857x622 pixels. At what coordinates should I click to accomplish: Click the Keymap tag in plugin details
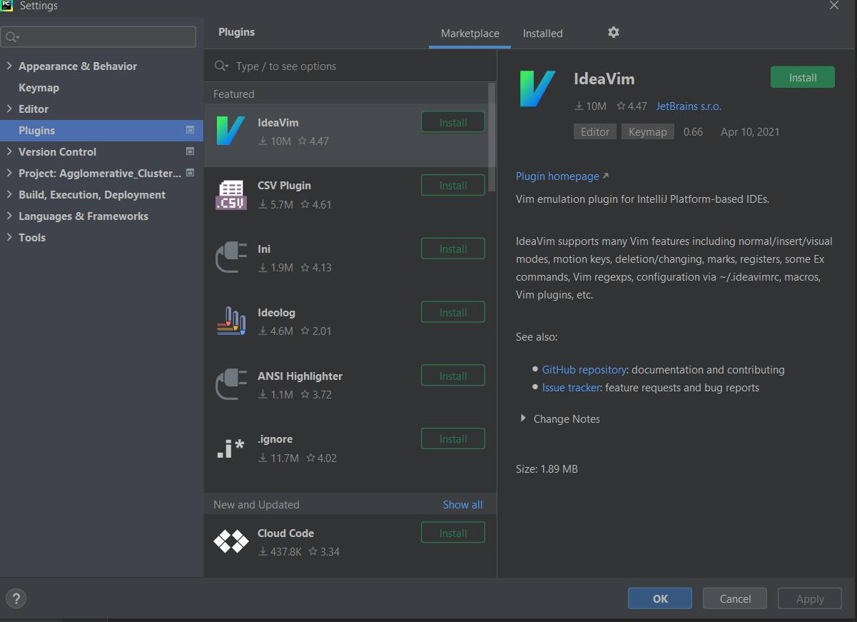pyautogui.click(x=648, y=131)
